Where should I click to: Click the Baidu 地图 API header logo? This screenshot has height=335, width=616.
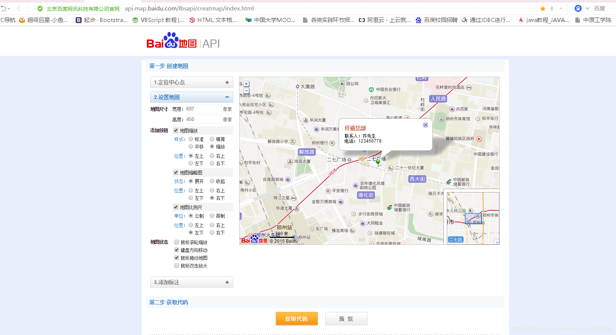[183, 41]
